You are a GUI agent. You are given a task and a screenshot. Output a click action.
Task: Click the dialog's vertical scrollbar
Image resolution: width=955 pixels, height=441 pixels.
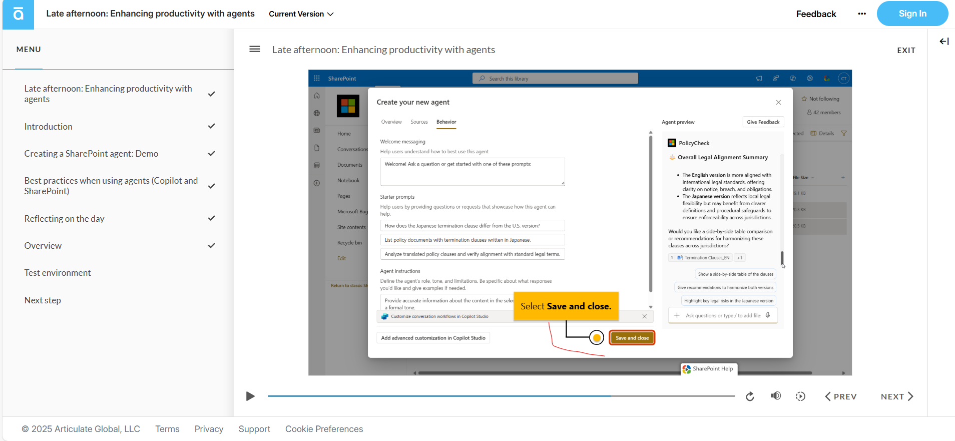(651, 214)
